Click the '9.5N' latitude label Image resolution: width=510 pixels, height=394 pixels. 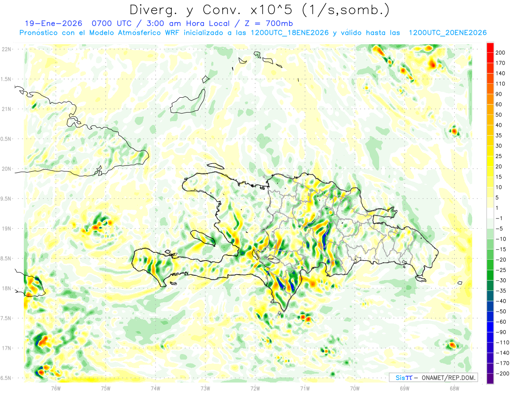[6, 198]
